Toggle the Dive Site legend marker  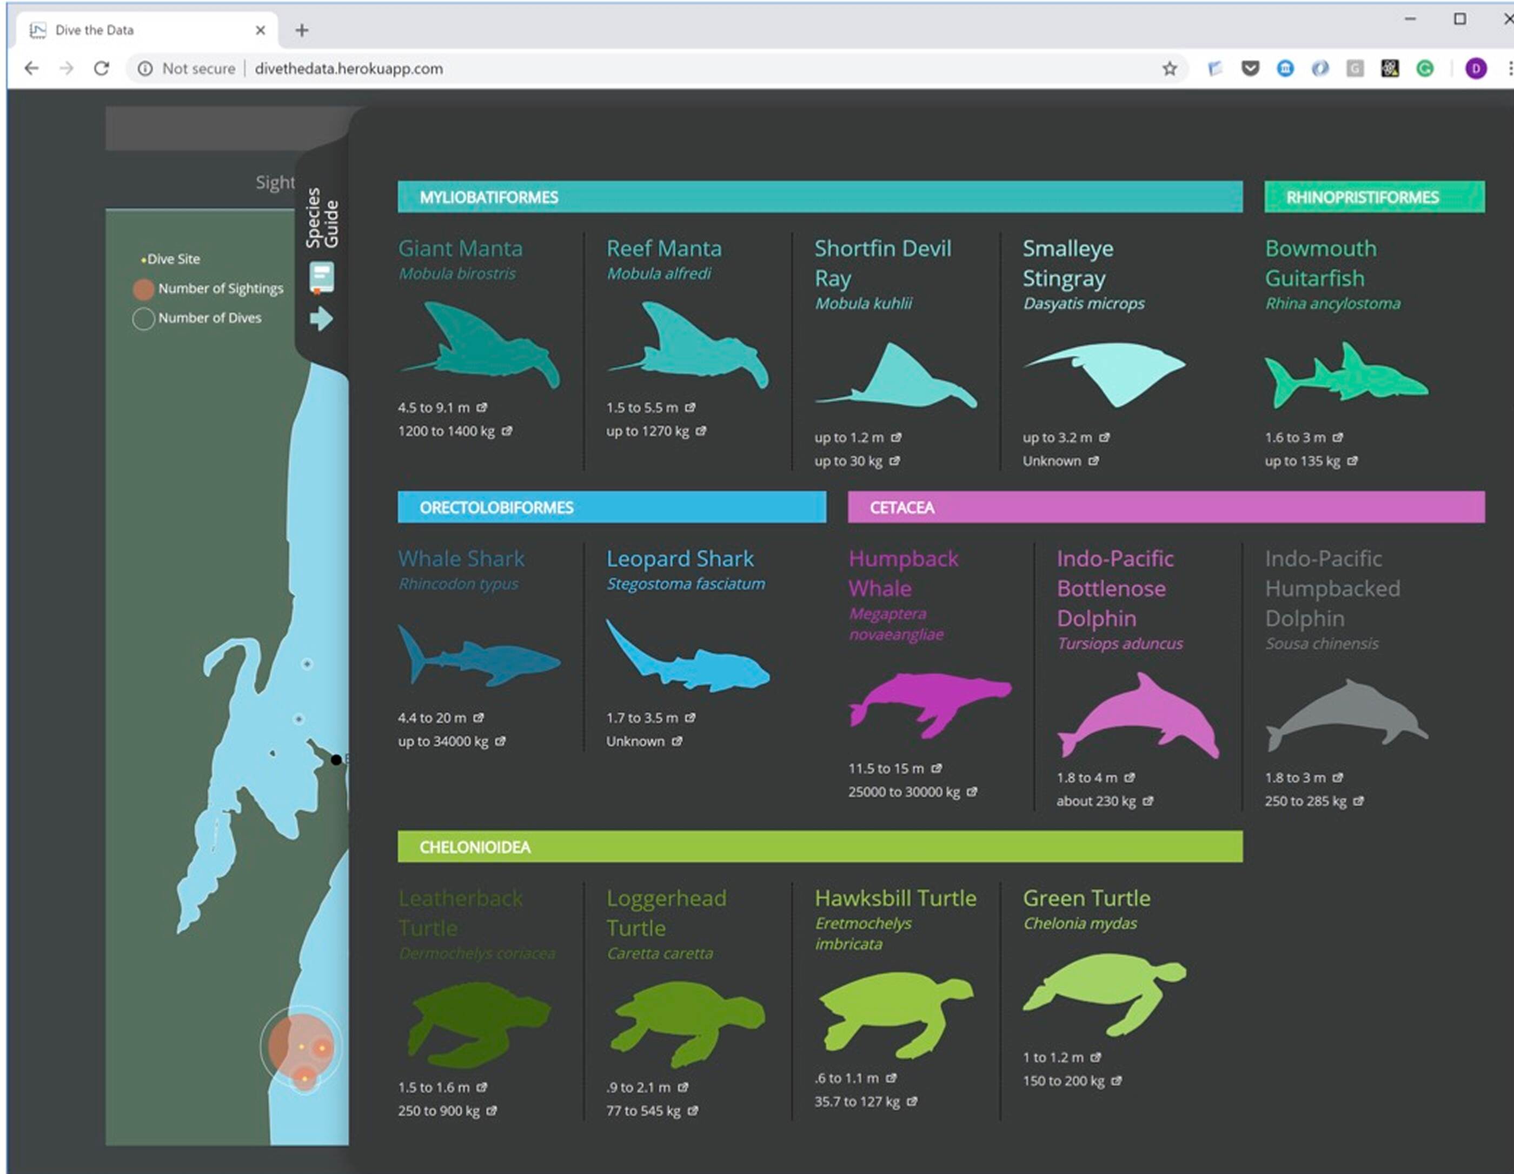point(143,260)
